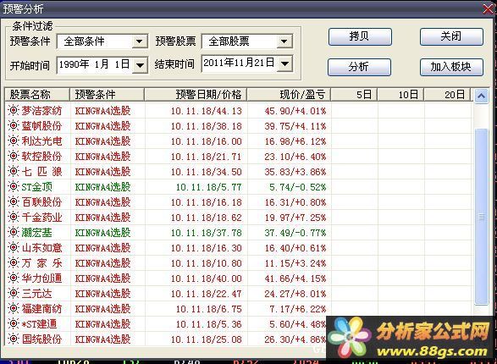Select the 福建南纺 stock row
Viewport: 497px width, 364px height.
pos(165,309)
